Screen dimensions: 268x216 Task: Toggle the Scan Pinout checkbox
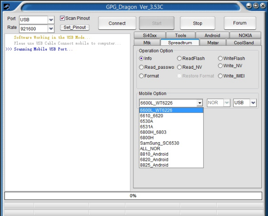click(63, 18)
